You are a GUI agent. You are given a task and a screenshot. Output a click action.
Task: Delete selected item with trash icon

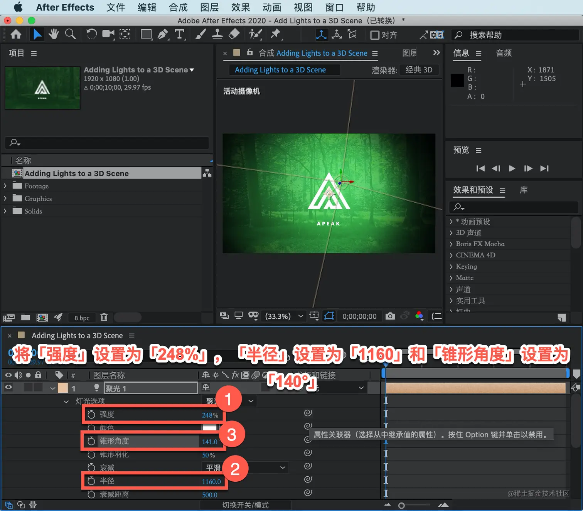pos(104,317)
